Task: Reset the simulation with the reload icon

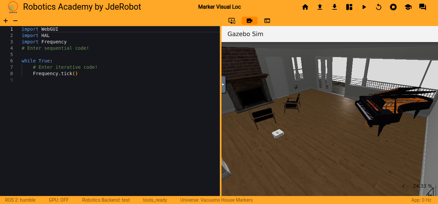Action: pos(379,7)
